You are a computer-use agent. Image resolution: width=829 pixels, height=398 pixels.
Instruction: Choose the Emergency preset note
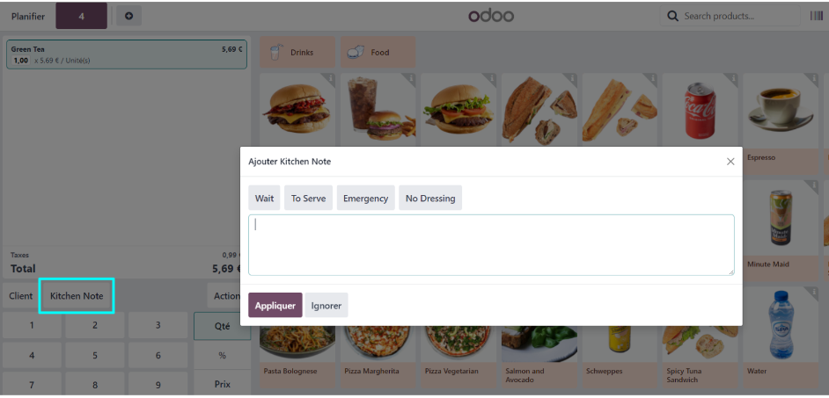[365, 198]
